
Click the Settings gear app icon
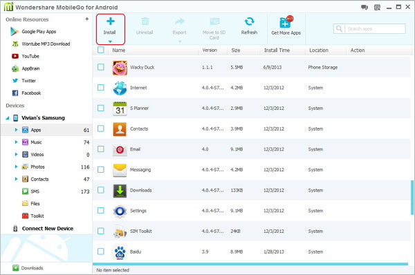pyautogui.click(x=120, y=211)
